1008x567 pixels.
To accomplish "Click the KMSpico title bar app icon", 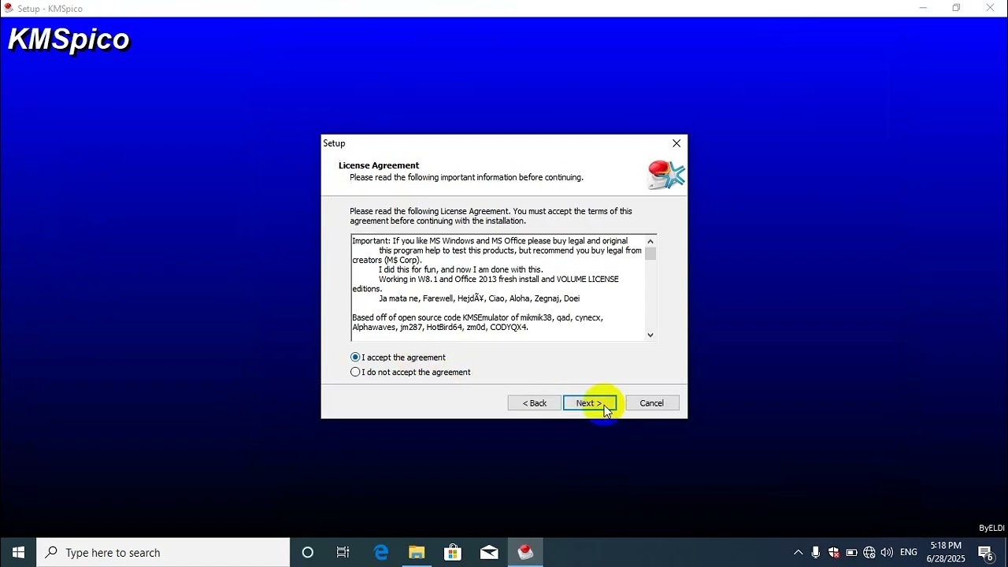I will tap(9, 8).
